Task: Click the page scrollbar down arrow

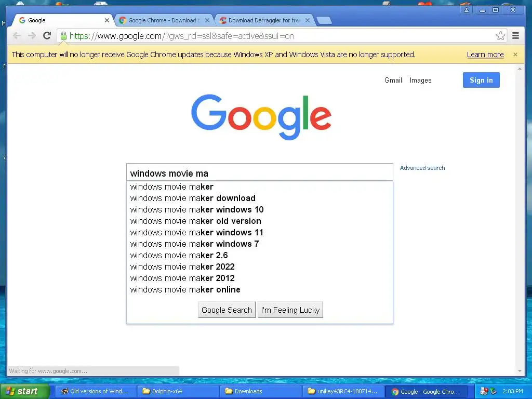Action: pos(520,371)
